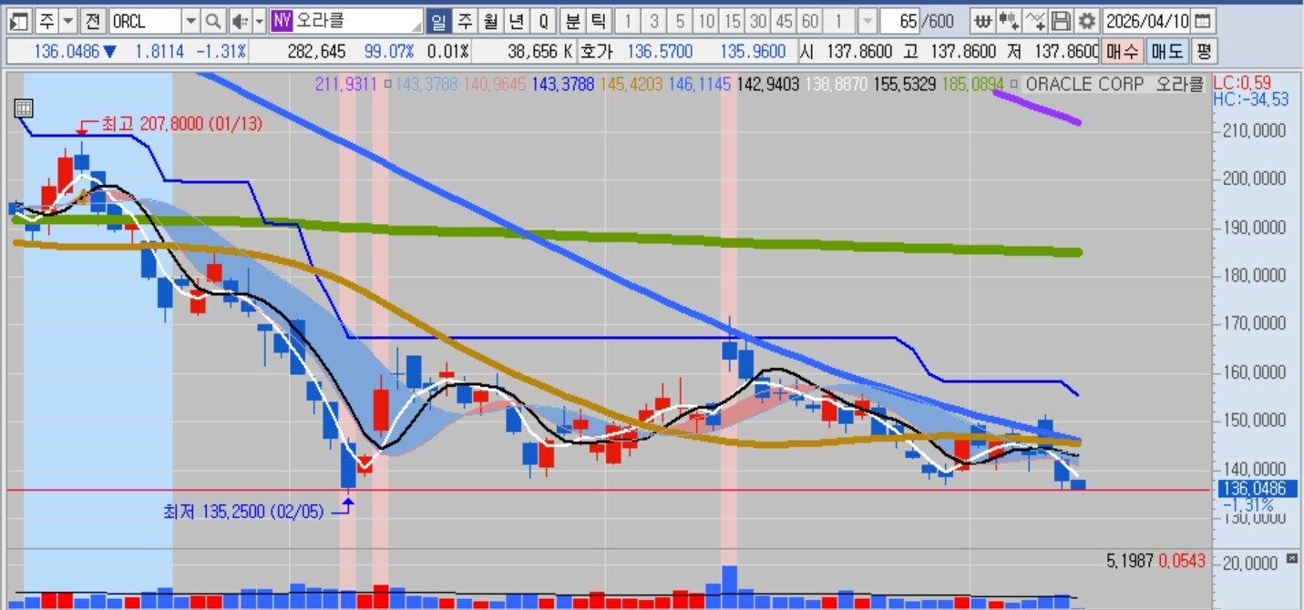Choose the 1 minute interval button
1304x610 pixels.
coord(628,20)
